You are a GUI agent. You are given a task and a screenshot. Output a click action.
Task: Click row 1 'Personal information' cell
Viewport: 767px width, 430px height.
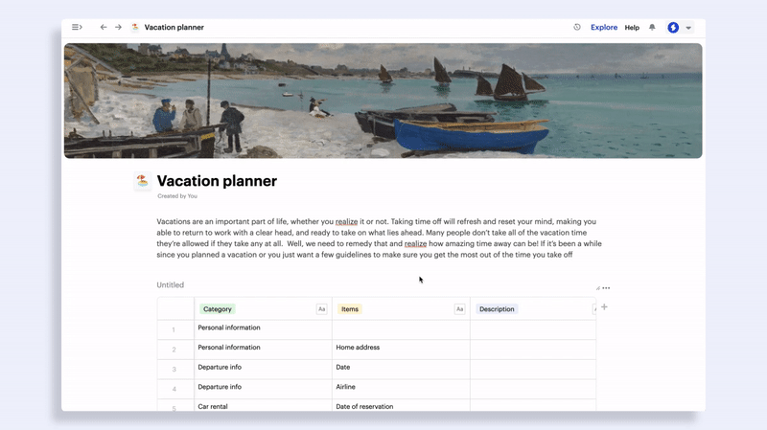coord(263,329)
